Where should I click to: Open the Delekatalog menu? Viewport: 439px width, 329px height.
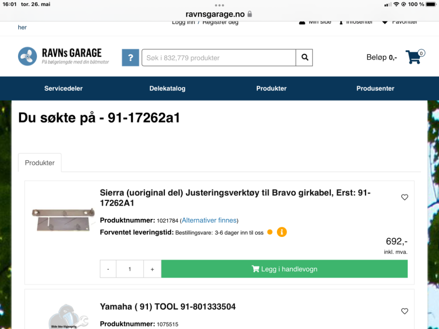point(167,89)
